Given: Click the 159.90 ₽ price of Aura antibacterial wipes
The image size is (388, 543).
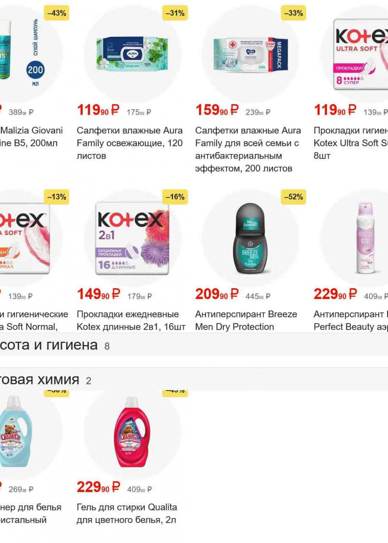Looking at the screenshot, I should tap(217, 110).
